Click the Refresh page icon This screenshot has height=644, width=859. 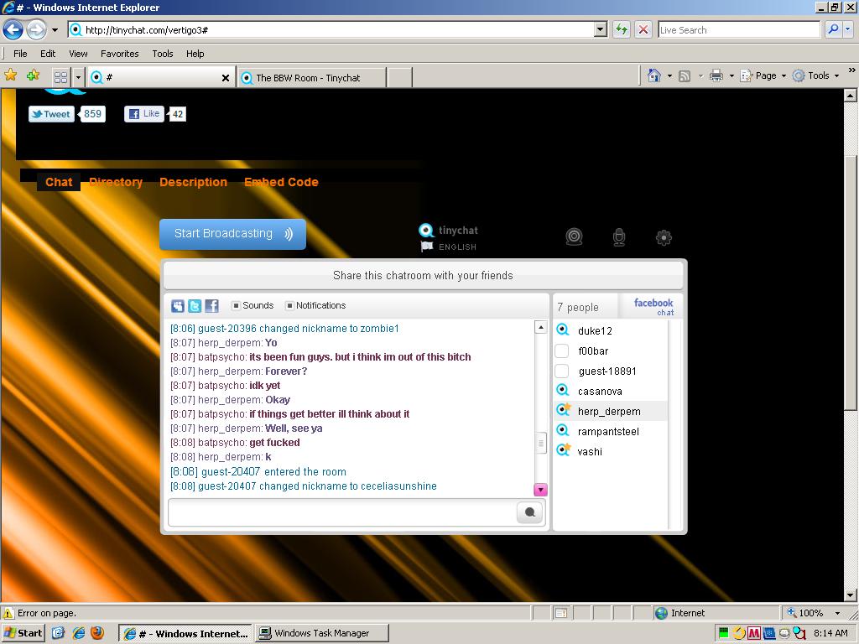[x=621, y=29]
